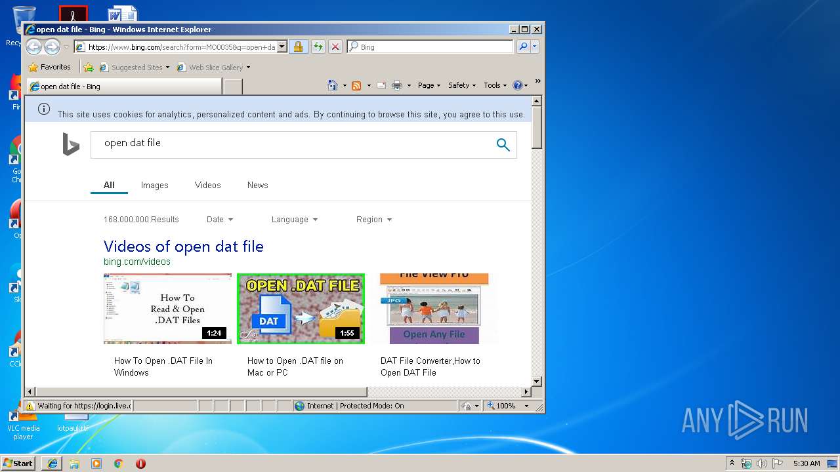Open the recent pages dropdown arrow
The image size is (840, 472).
click(66, 47)
